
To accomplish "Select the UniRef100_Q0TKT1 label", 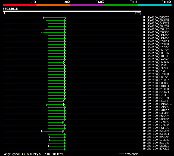I will pyautogui.click(x=156, y=86).
